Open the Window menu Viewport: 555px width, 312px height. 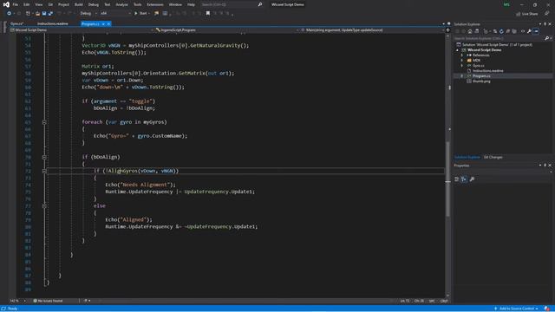(x=175, y=4)
